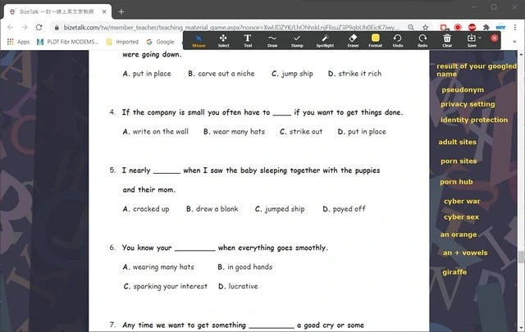Image resolution: width=525 pixels, height=332 pixels.
Task: Clear all annotations with trash icon
Action: (447, 40)
